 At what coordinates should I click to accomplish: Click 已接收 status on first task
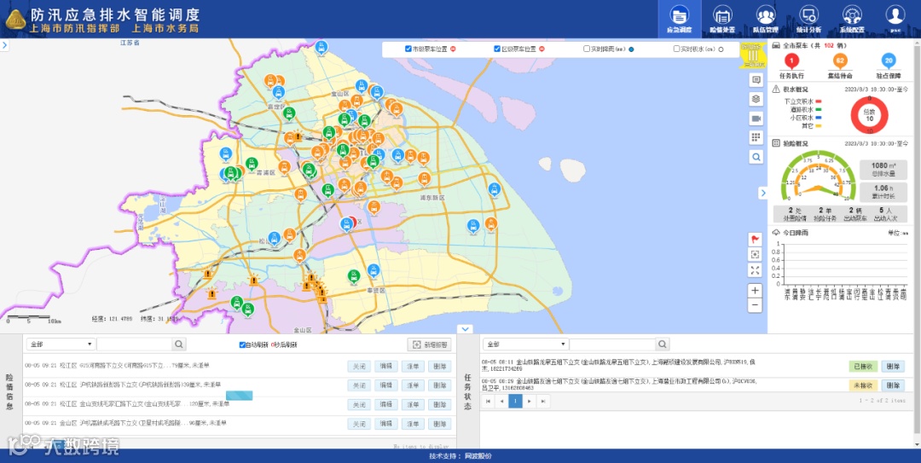[863, 366]
